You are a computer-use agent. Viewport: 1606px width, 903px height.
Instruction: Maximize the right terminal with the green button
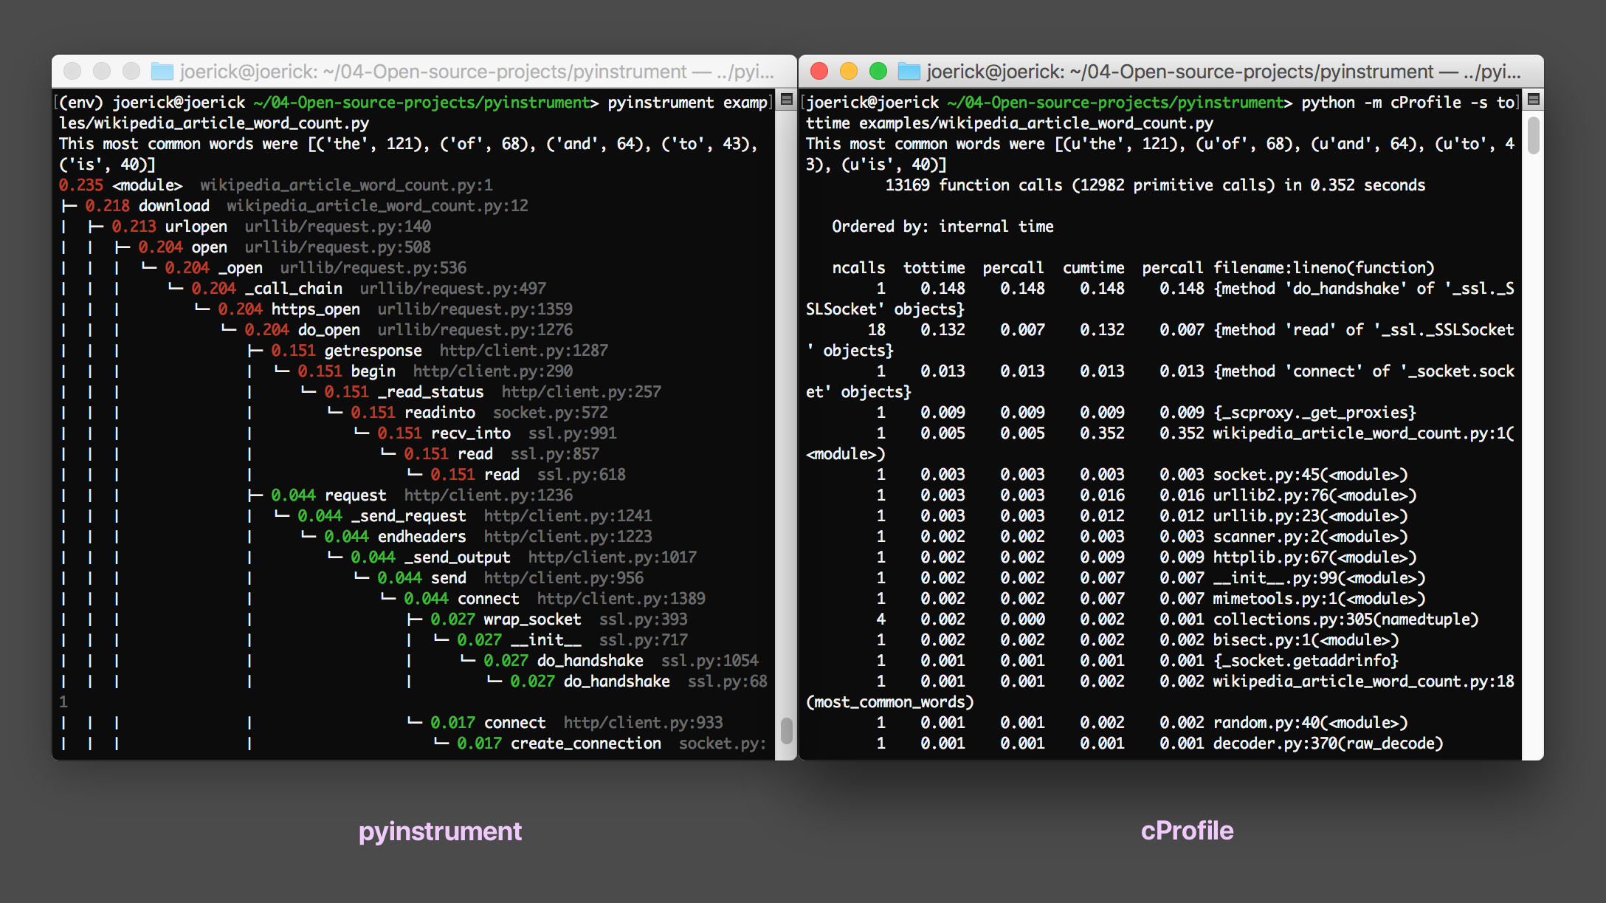[x=878, y=71]
